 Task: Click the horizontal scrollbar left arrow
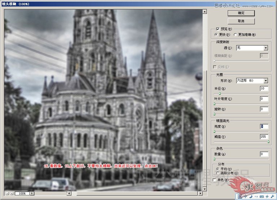[69, 194]
